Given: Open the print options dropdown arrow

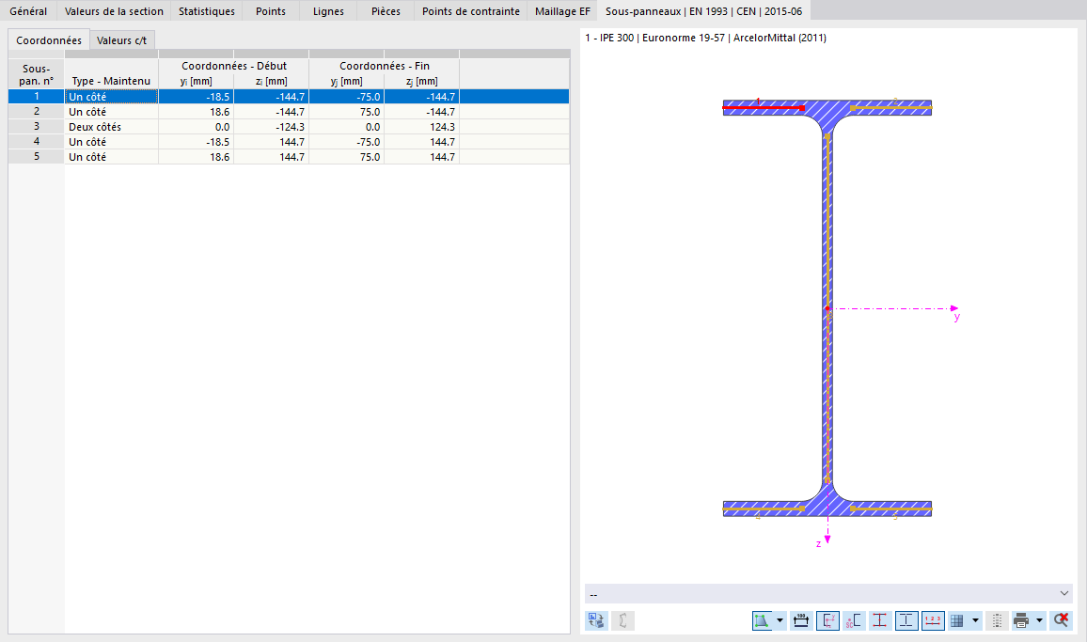Looking at the screenshot, I should (x=1039, y=620).
